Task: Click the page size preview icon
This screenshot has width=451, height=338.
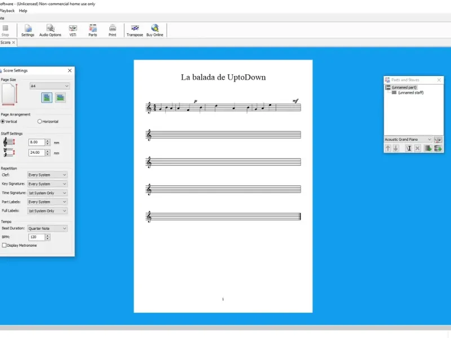Action: (9, 94)
